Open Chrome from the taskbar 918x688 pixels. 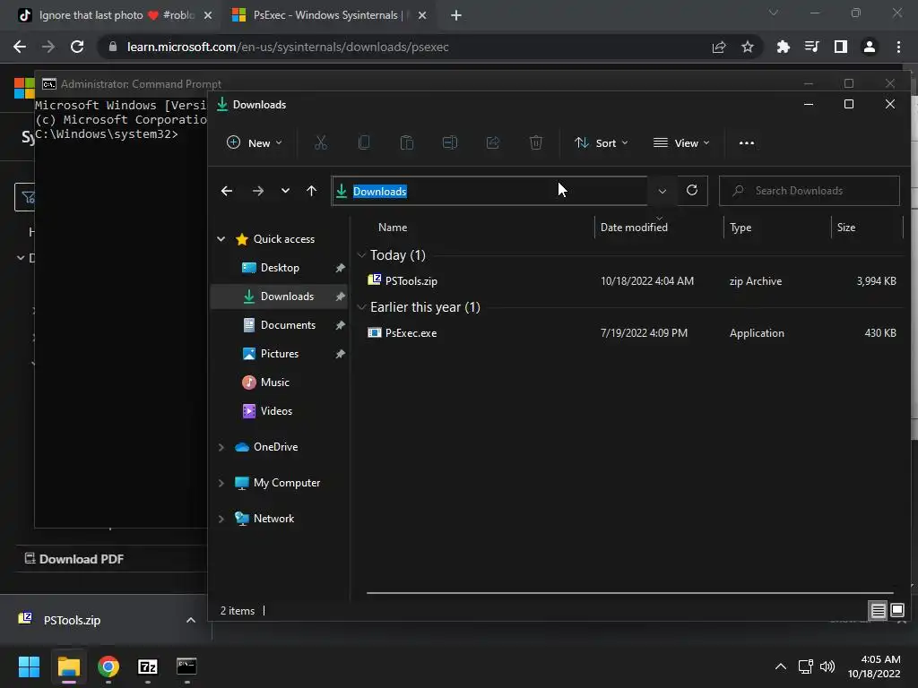[x=108, y=666]
